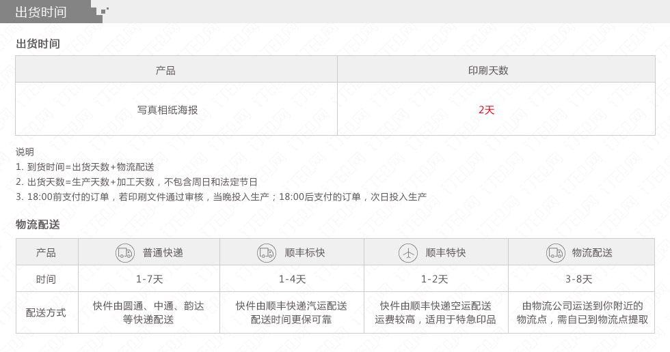
Task: Click the 1-2天 delivery time cell
Action: (434, 279)
